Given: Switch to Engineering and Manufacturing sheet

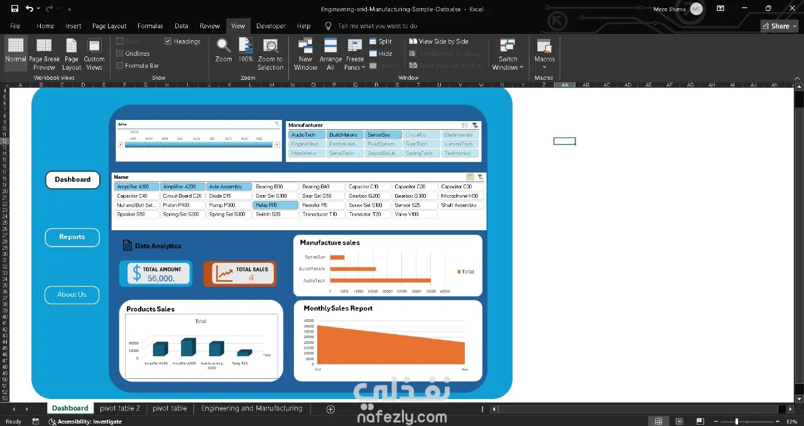Looking at the screenshot, I should tap(252, 408).
